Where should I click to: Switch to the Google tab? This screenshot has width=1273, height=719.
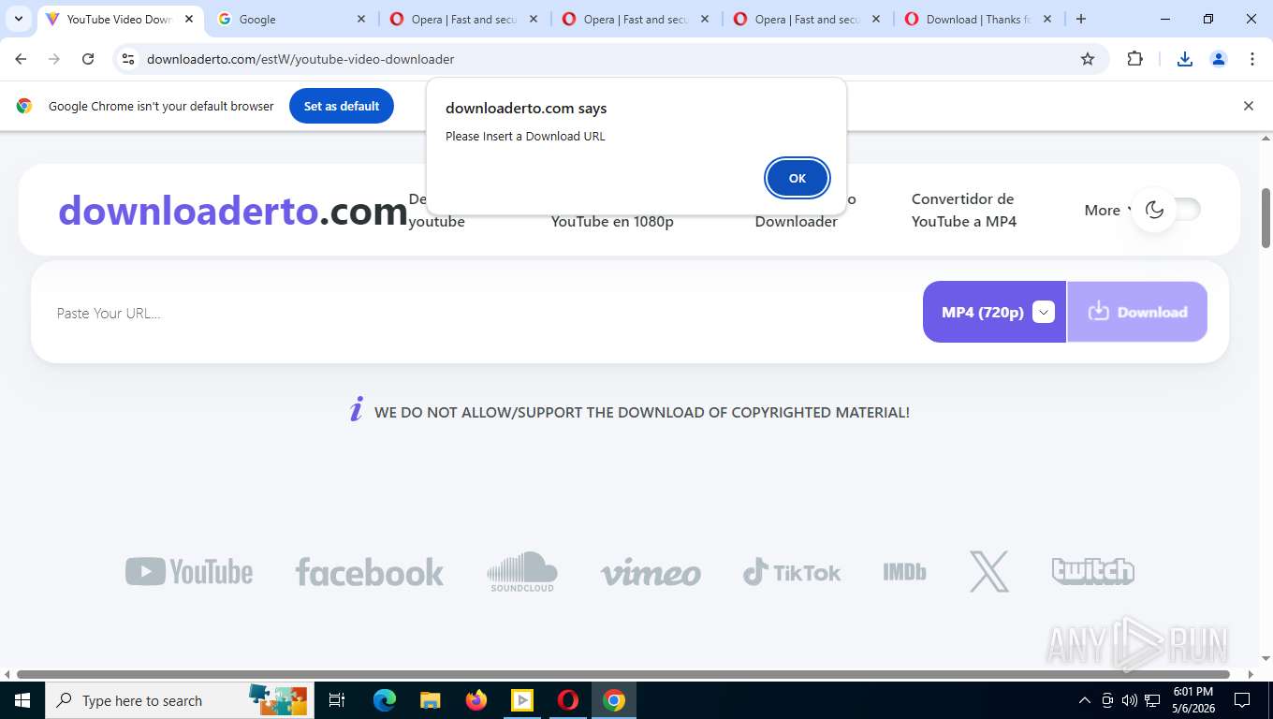[x=292, y=19]
